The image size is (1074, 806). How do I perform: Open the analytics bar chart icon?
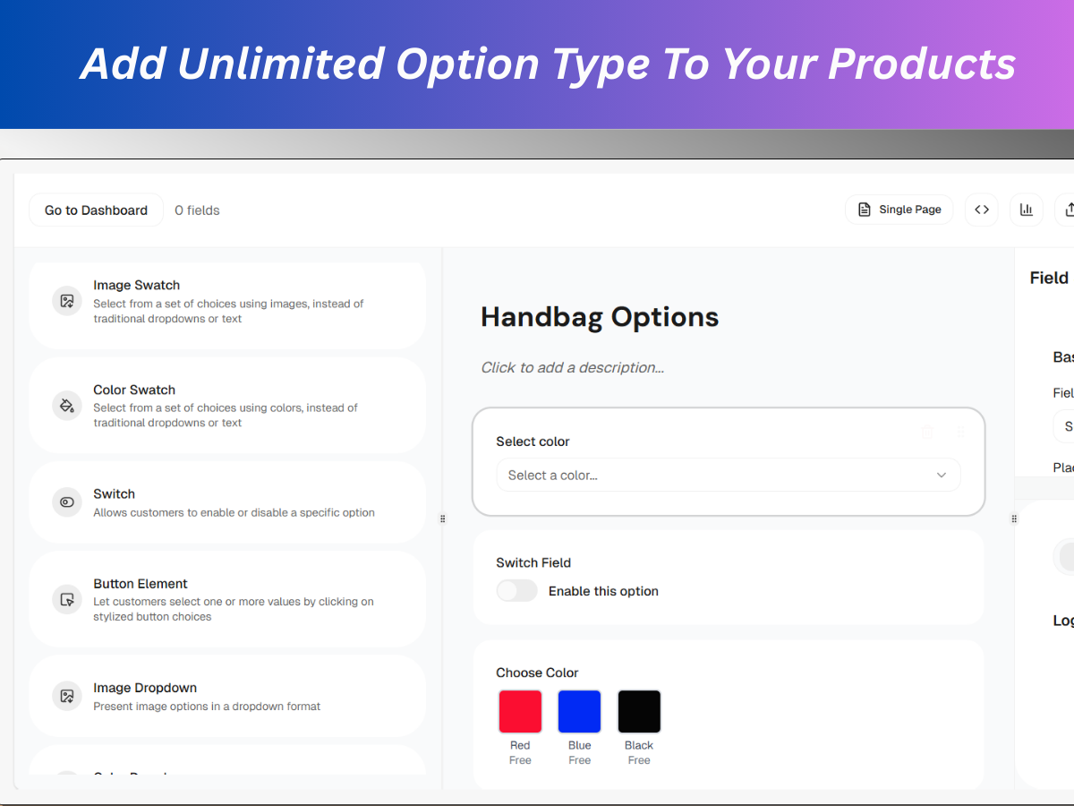[1027, 210]
